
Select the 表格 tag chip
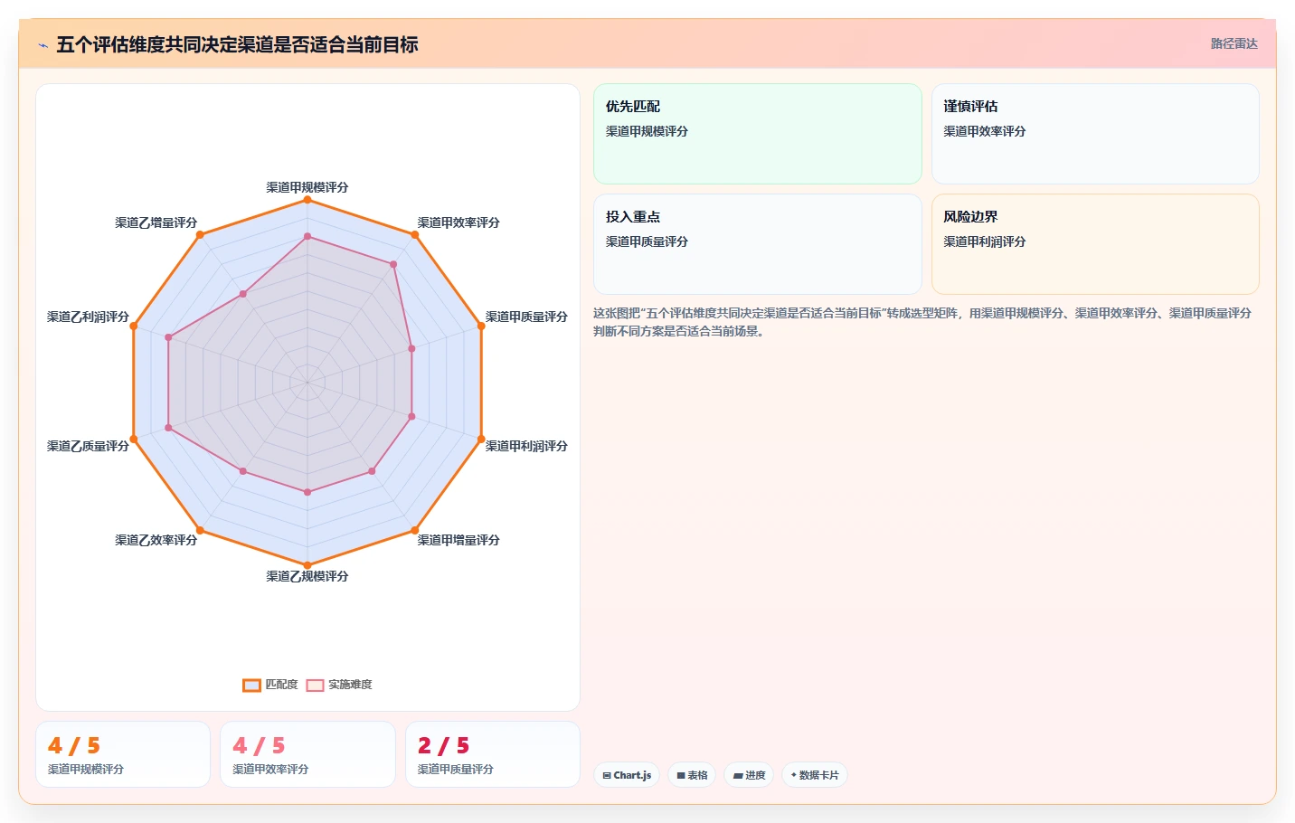(692, 775)
